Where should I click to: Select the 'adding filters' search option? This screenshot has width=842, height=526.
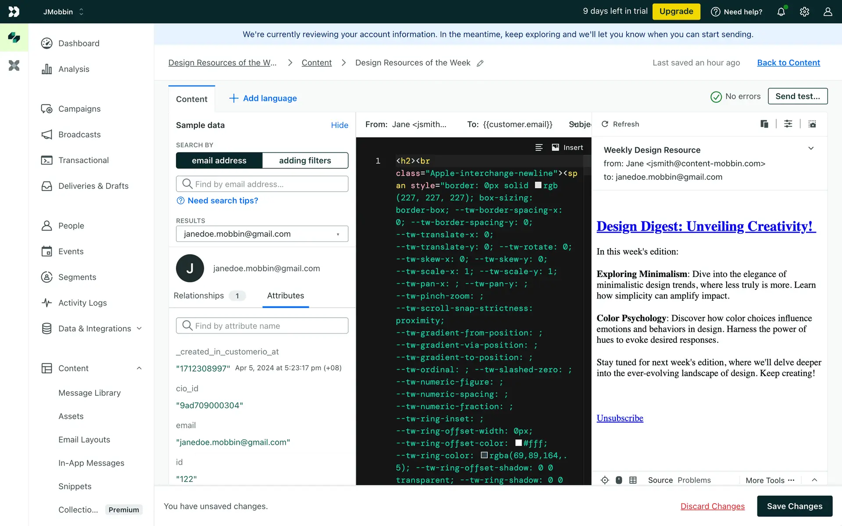click(305, 160)
